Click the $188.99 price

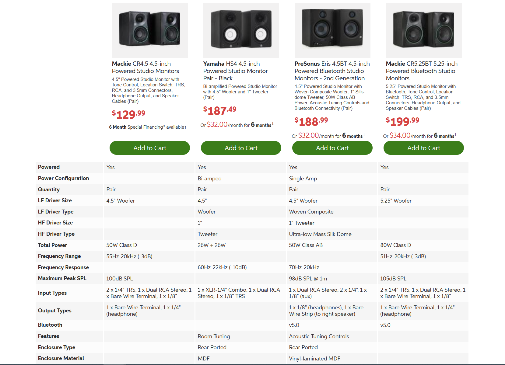(x=311, y=121)
